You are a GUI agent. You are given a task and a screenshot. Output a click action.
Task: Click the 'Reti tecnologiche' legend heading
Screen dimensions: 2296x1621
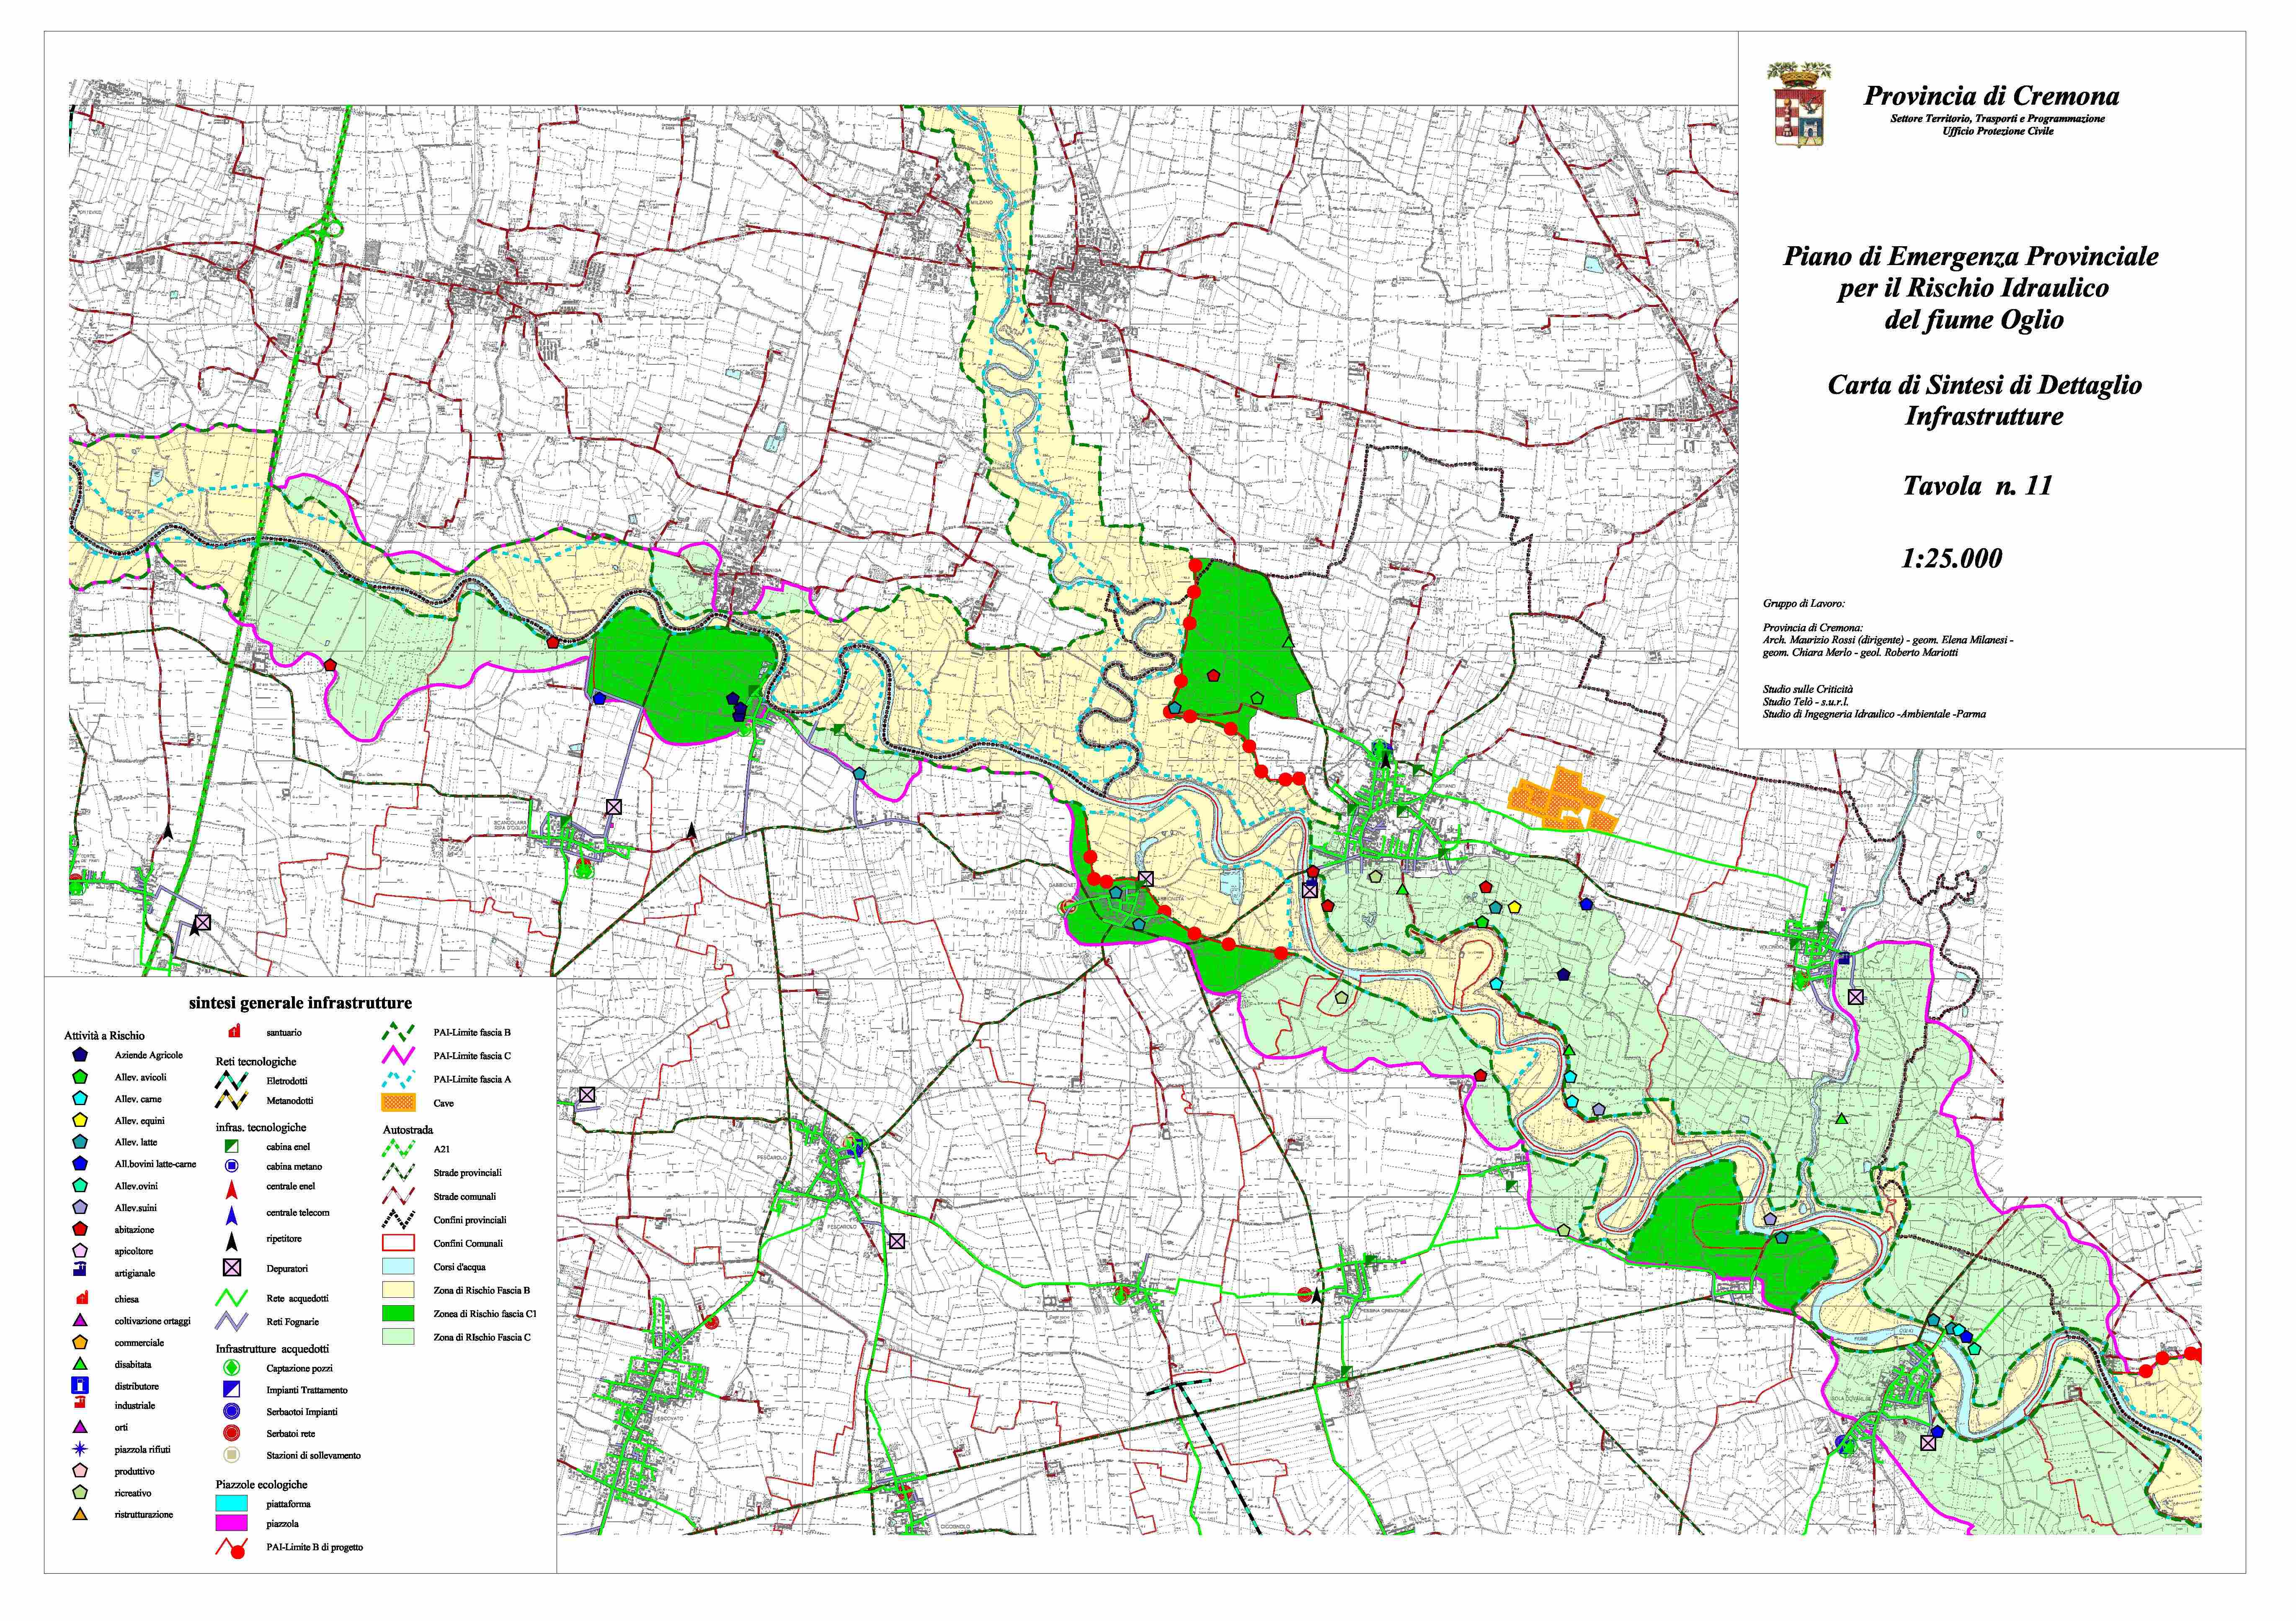256,1061
